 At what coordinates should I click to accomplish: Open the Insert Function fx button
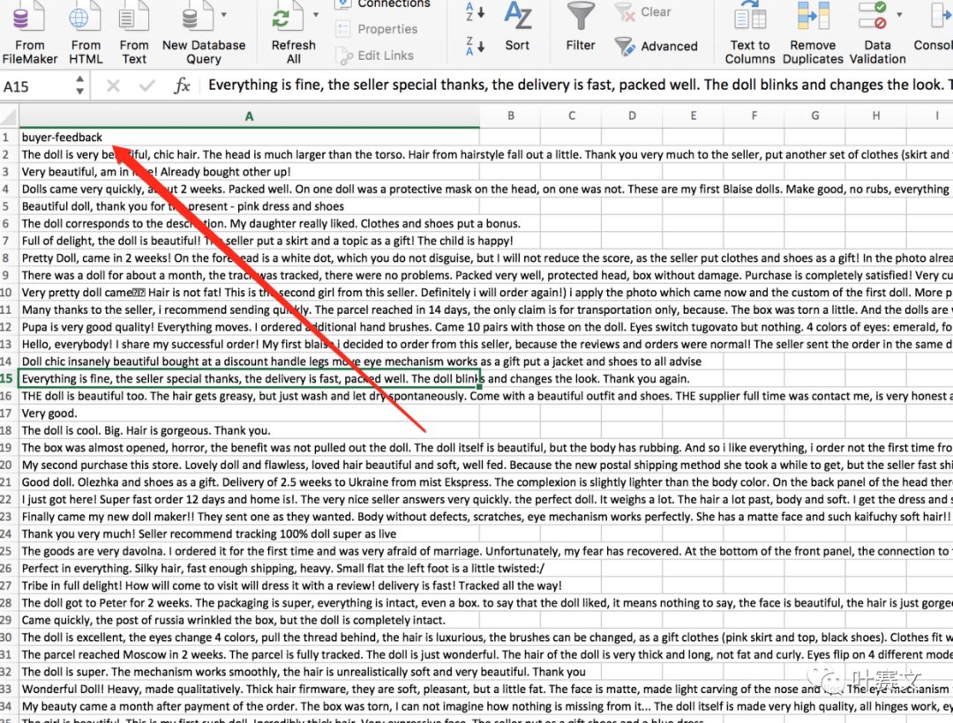click(x=182, y=86)
